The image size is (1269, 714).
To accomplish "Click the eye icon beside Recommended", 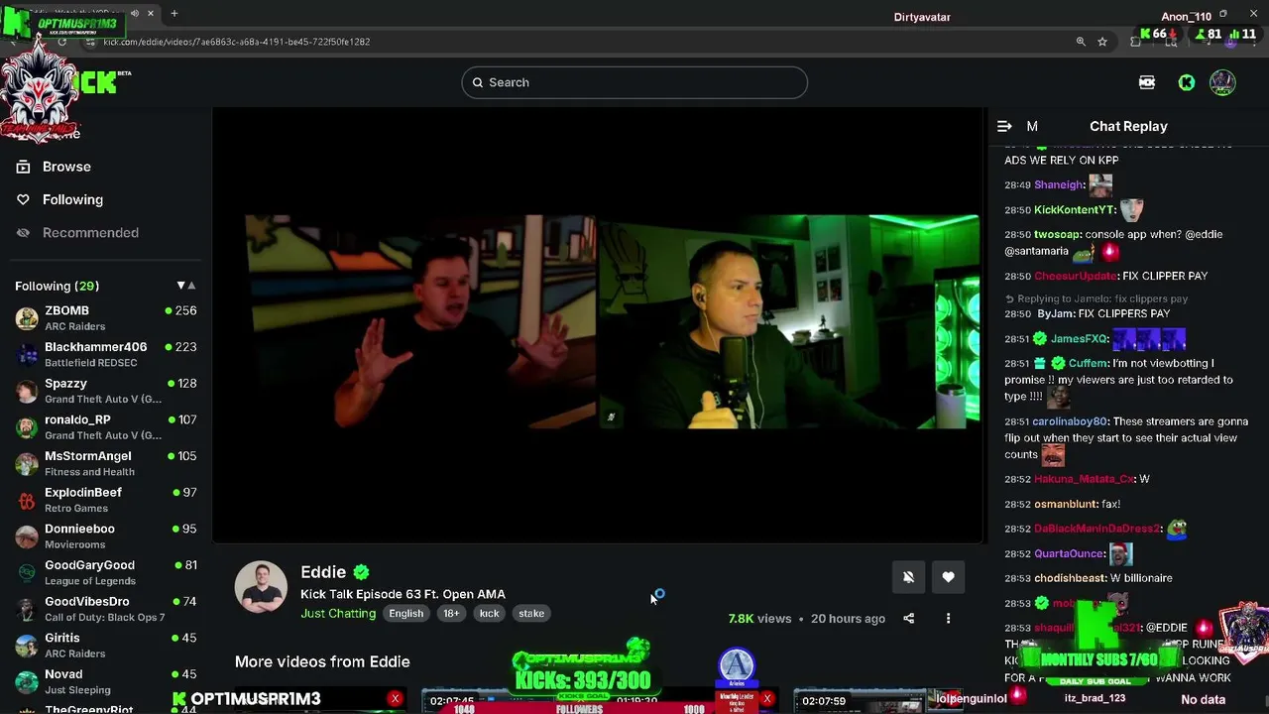I will (x=23, y=232).
